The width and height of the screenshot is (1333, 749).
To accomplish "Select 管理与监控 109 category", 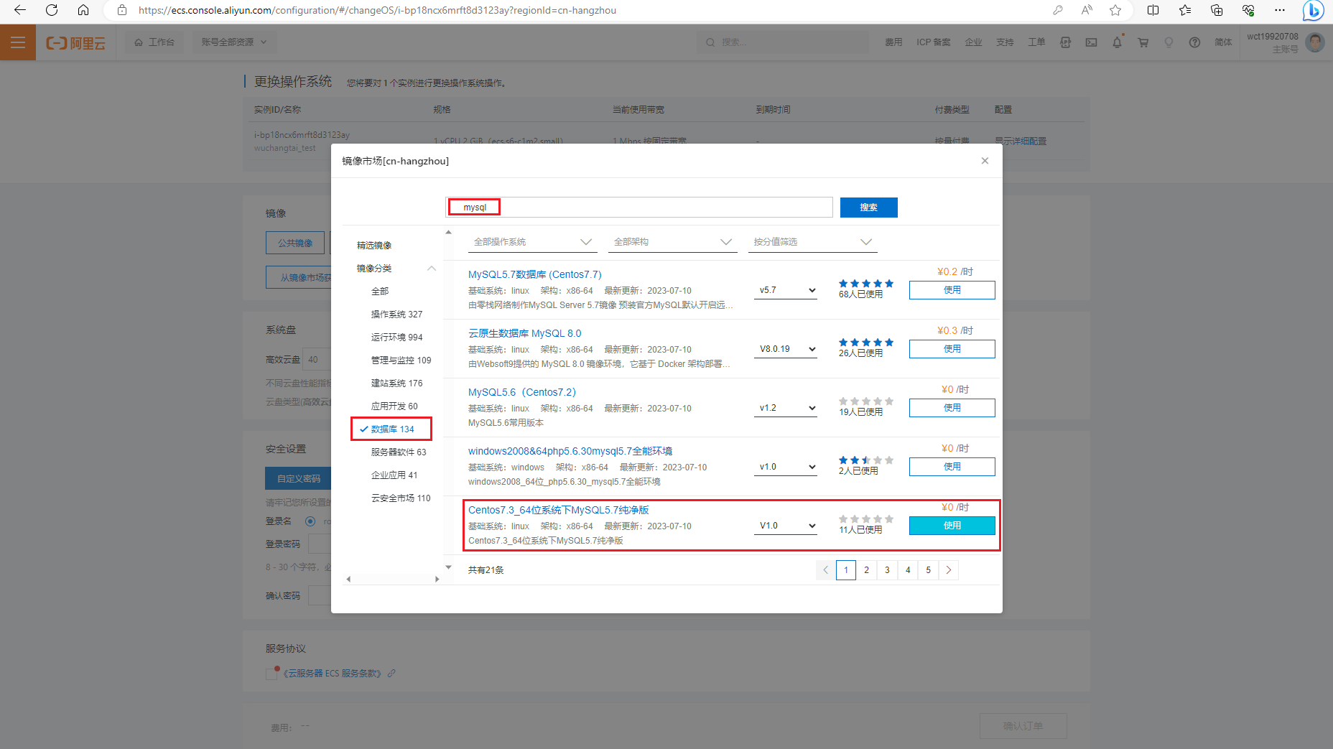I will pos(401,360).
